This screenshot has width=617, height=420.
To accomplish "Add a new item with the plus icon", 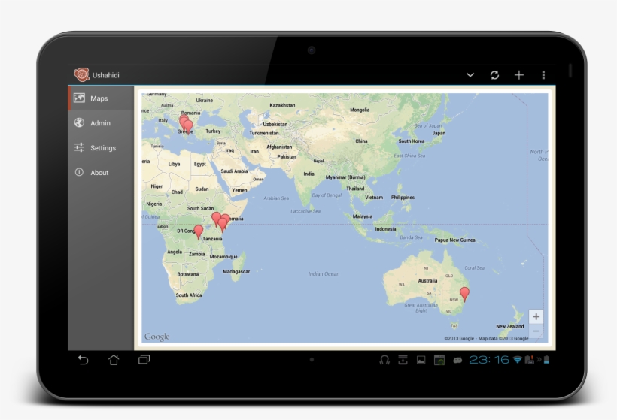I will coord(519,74).
